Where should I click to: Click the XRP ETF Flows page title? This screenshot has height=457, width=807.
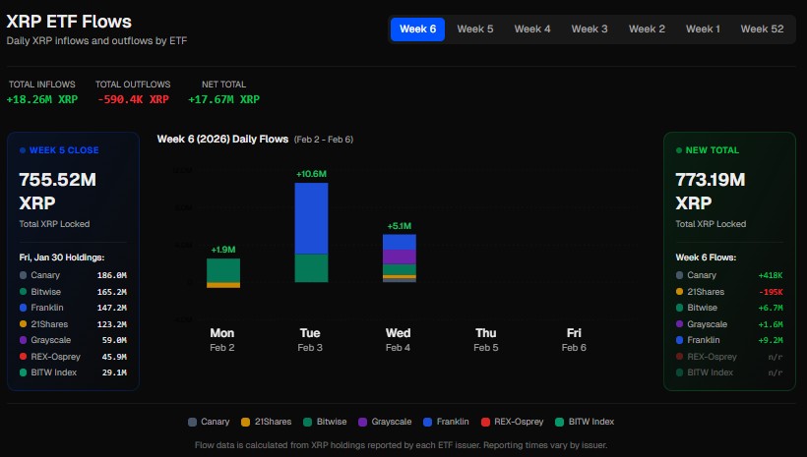tap(69, 22)
